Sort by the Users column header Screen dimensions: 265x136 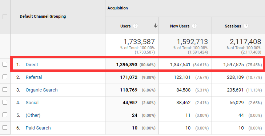pyautogui.click(x=125, y=26)
